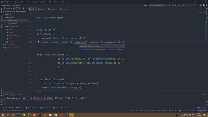The height and width of the screenshot is (117, 208).
Task: Select index.html in the project tree
Action: tap(14, 20)
